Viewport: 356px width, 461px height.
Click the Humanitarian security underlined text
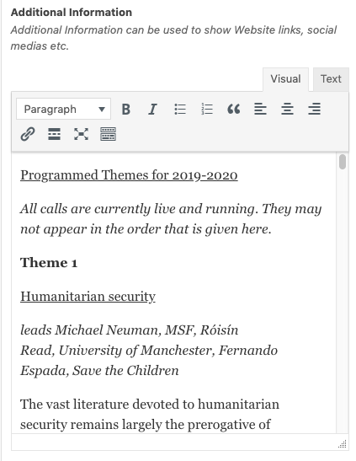click(x=88, y=297)
